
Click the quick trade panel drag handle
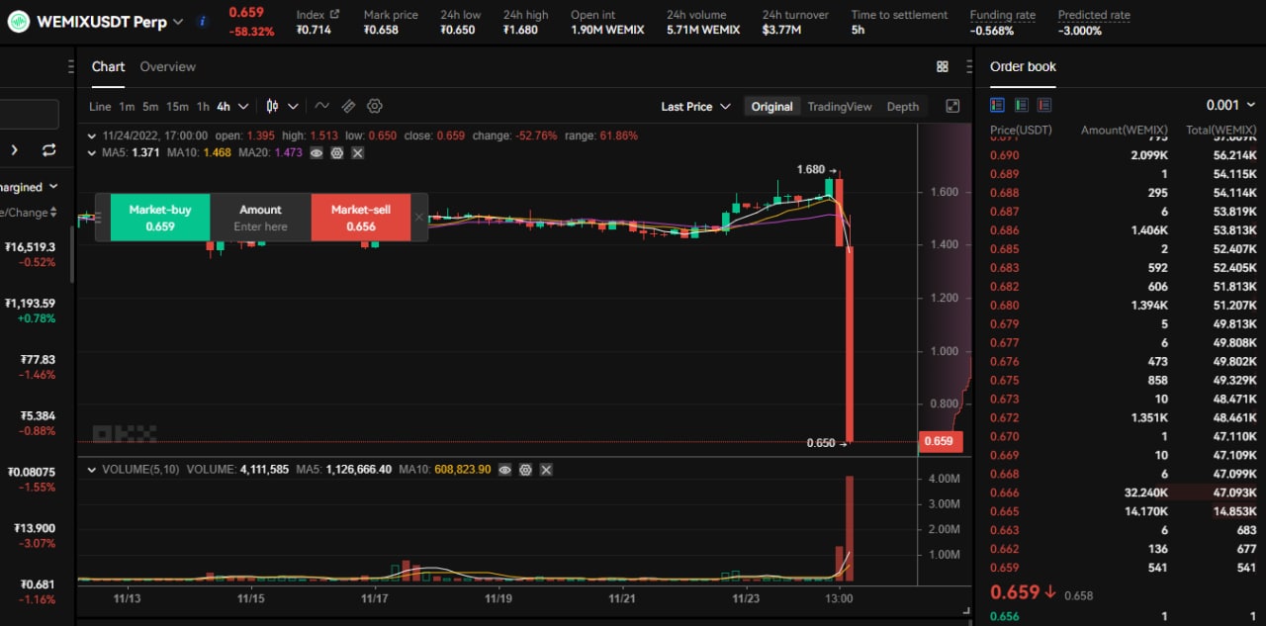tap(98, 217)
